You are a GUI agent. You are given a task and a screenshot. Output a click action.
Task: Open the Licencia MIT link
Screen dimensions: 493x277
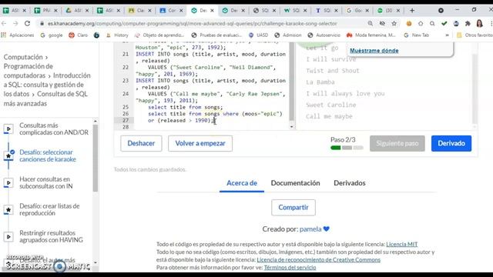click(402, 245)
